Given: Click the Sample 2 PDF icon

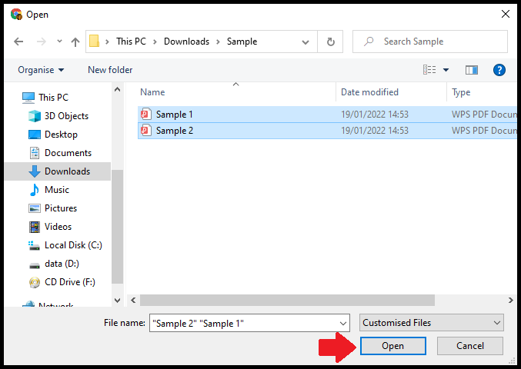Looking at the screenshot, I should pos(146,130).
